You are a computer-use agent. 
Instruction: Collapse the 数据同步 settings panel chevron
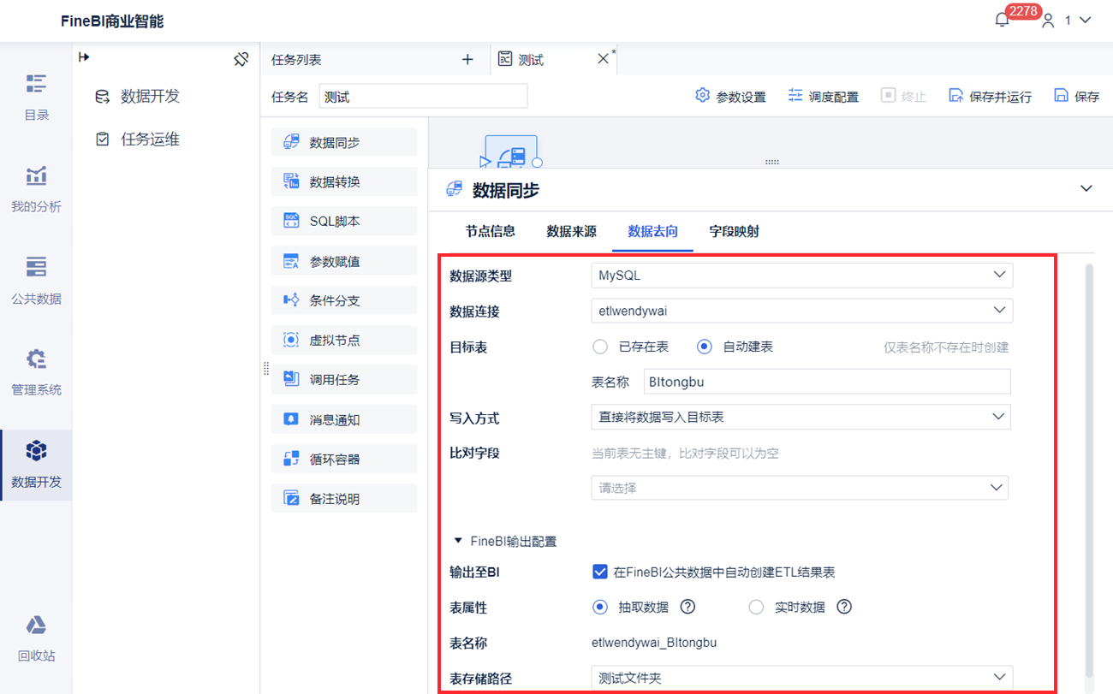pos(1086,188)
